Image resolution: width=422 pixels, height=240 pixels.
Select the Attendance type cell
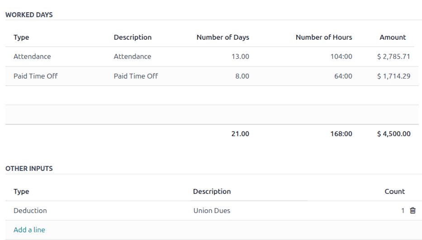[32, 57]
